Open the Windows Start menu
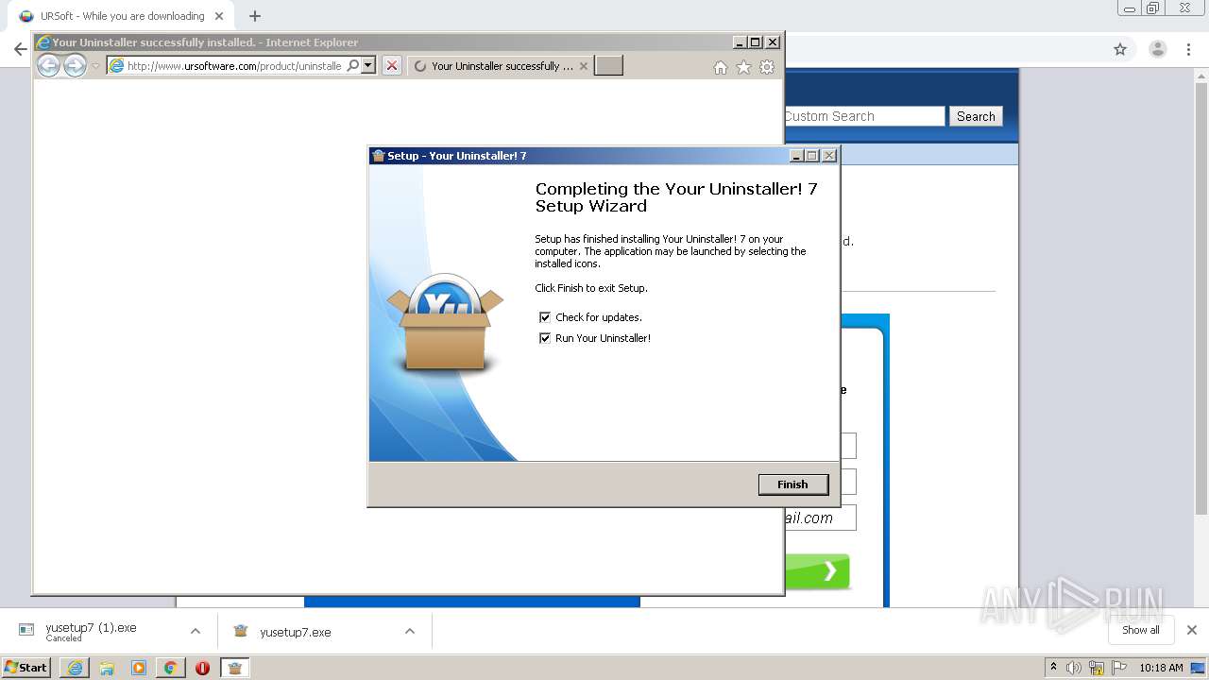1209x680 pixels. coord(26,667)
